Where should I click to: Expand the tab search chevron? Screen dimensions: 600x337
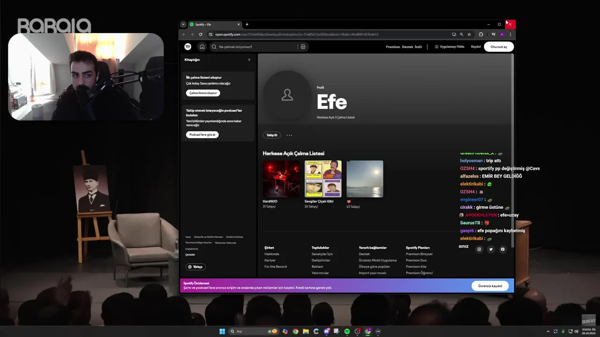[183, 24]
